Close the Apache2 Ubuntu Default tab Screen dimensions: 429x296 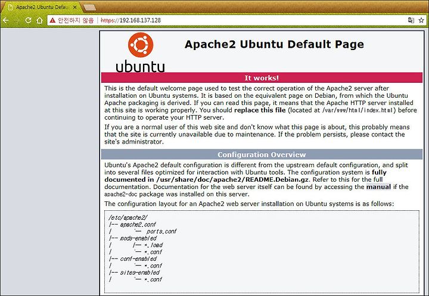pyautogui.click(x=74, y=7)
